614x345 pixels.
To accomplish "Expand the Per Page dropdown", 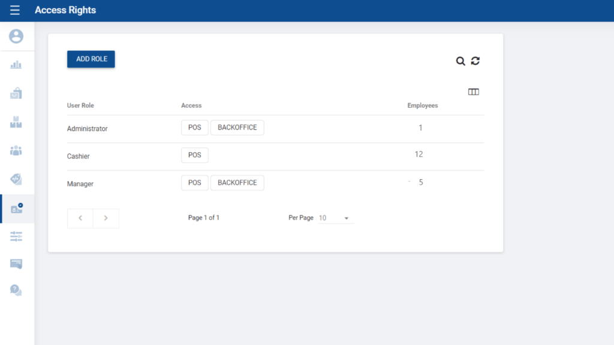I will (336, 218).
